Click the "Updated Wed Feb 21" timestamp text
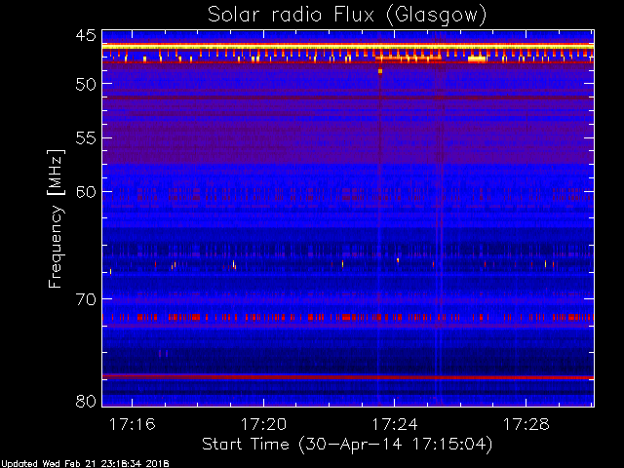This screenshot has height=468, width=624. click(85, 464)
